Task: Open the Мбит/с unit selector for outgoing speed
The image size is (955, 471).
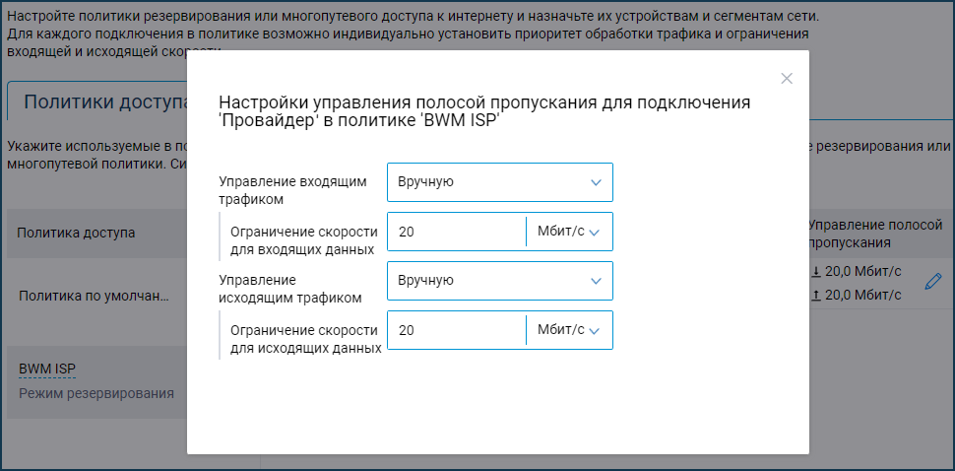Action: coord(569,330)
